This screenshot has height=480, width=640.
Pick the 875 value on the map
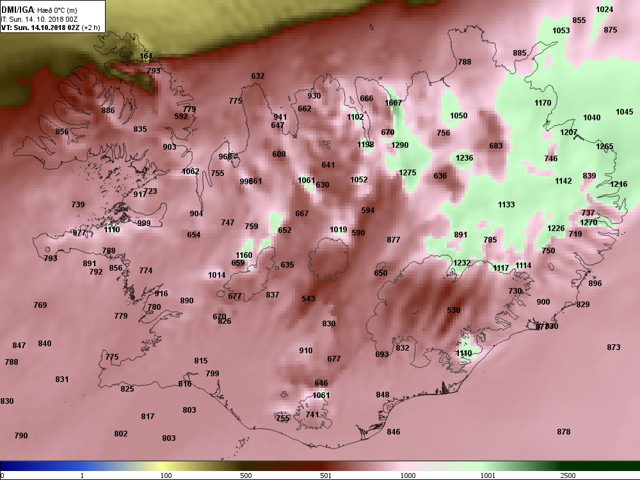[x=610, y=30]
